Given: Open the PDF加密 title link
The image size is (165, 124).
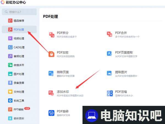Looking at the screenshot, I should (x=63, y=52).
